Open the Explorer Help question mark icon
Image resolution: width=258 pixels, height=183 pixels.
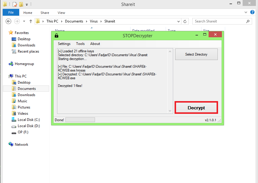click(x=252, y=12)
